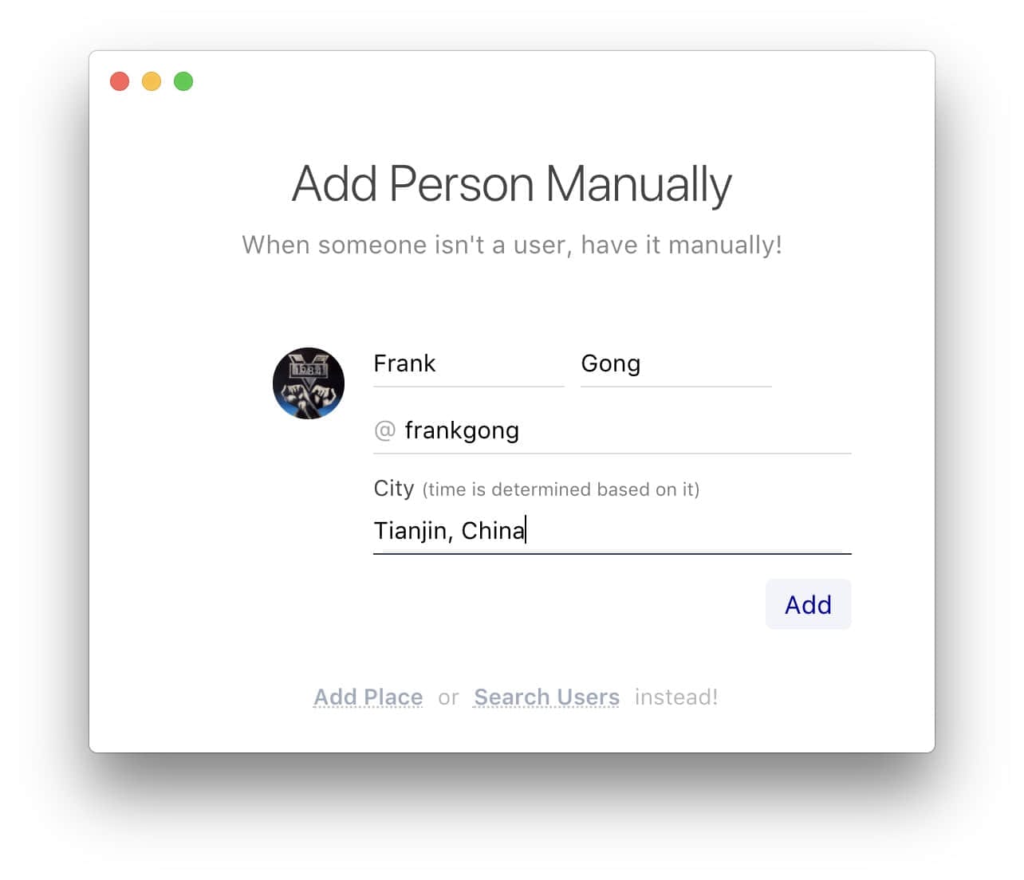
Task: Click the Add Person Manually heading
Action: [512, 184]
